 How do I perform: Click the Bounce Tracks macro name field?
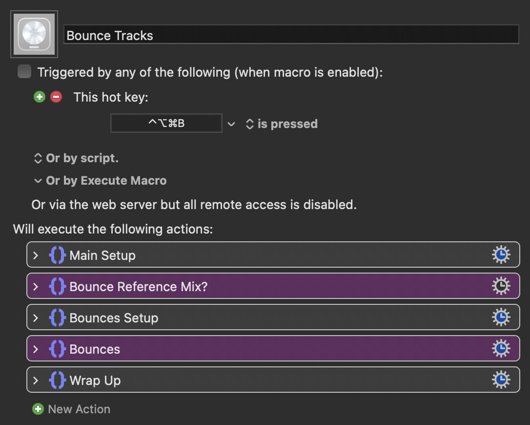coord(291,35)
